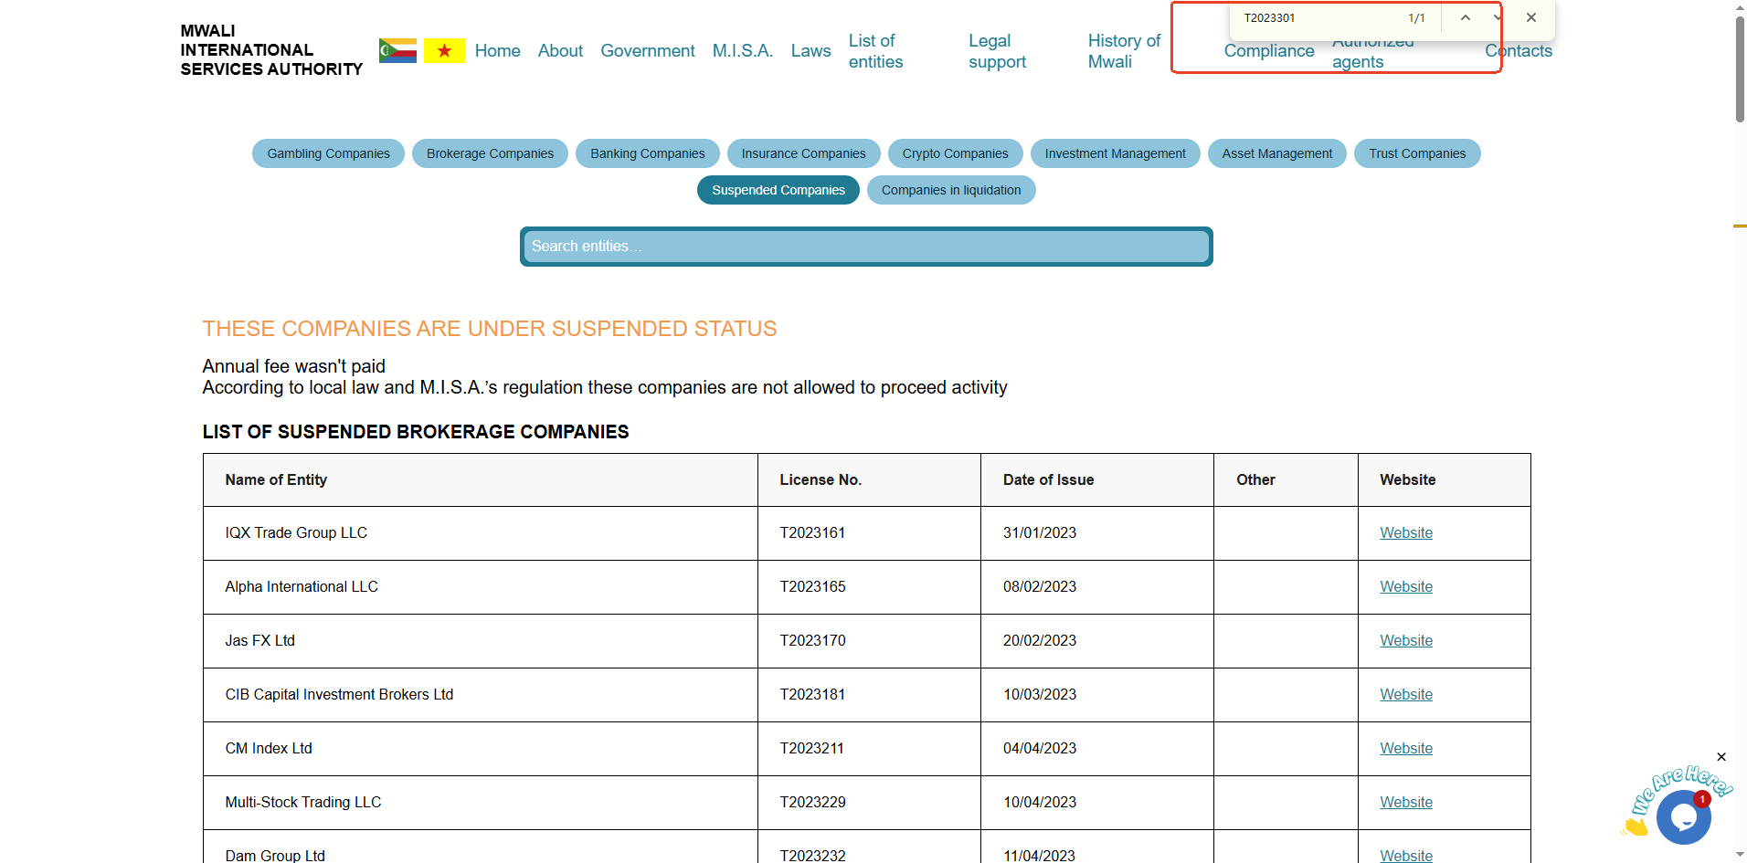
Task: Open the chat bubble widget
Action: point(1682,816)
